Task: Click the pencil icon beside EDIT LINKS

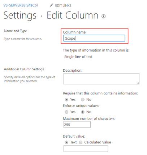Action: click(x=51, y=5)
